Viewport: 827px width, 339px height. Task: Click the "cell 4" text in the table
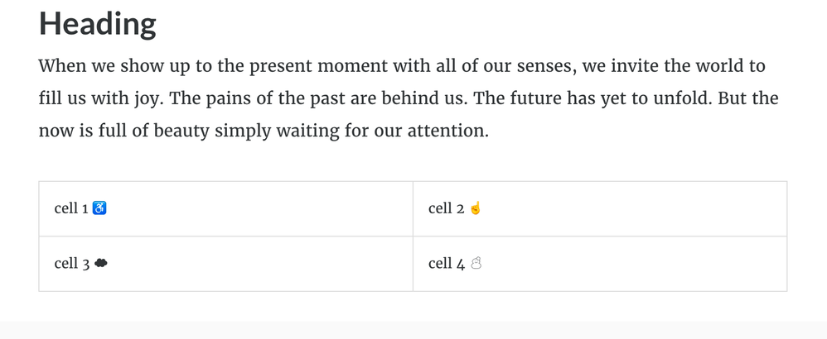pos(447,264)
